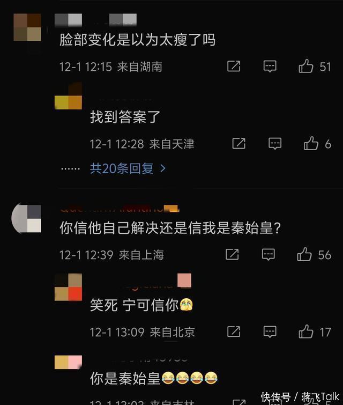Open reply box for 找到答案了 comment
Viewport: 343px width, 405px height.
[x=275, y=144]
